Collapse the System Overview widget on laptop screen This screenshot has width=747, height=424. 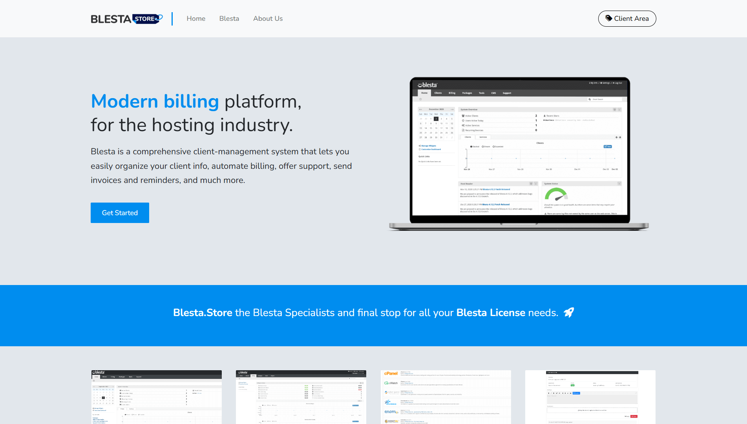click(619, 110)
